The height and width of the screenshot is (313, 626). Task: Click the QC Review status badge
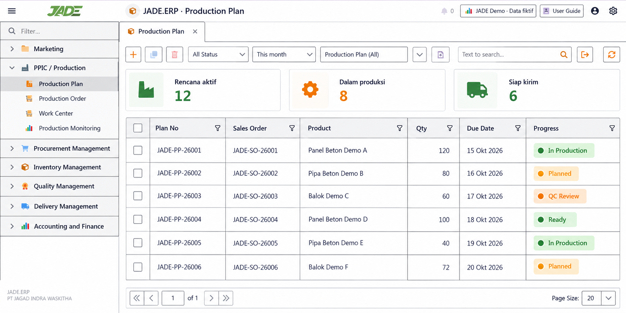coord(560,196)
